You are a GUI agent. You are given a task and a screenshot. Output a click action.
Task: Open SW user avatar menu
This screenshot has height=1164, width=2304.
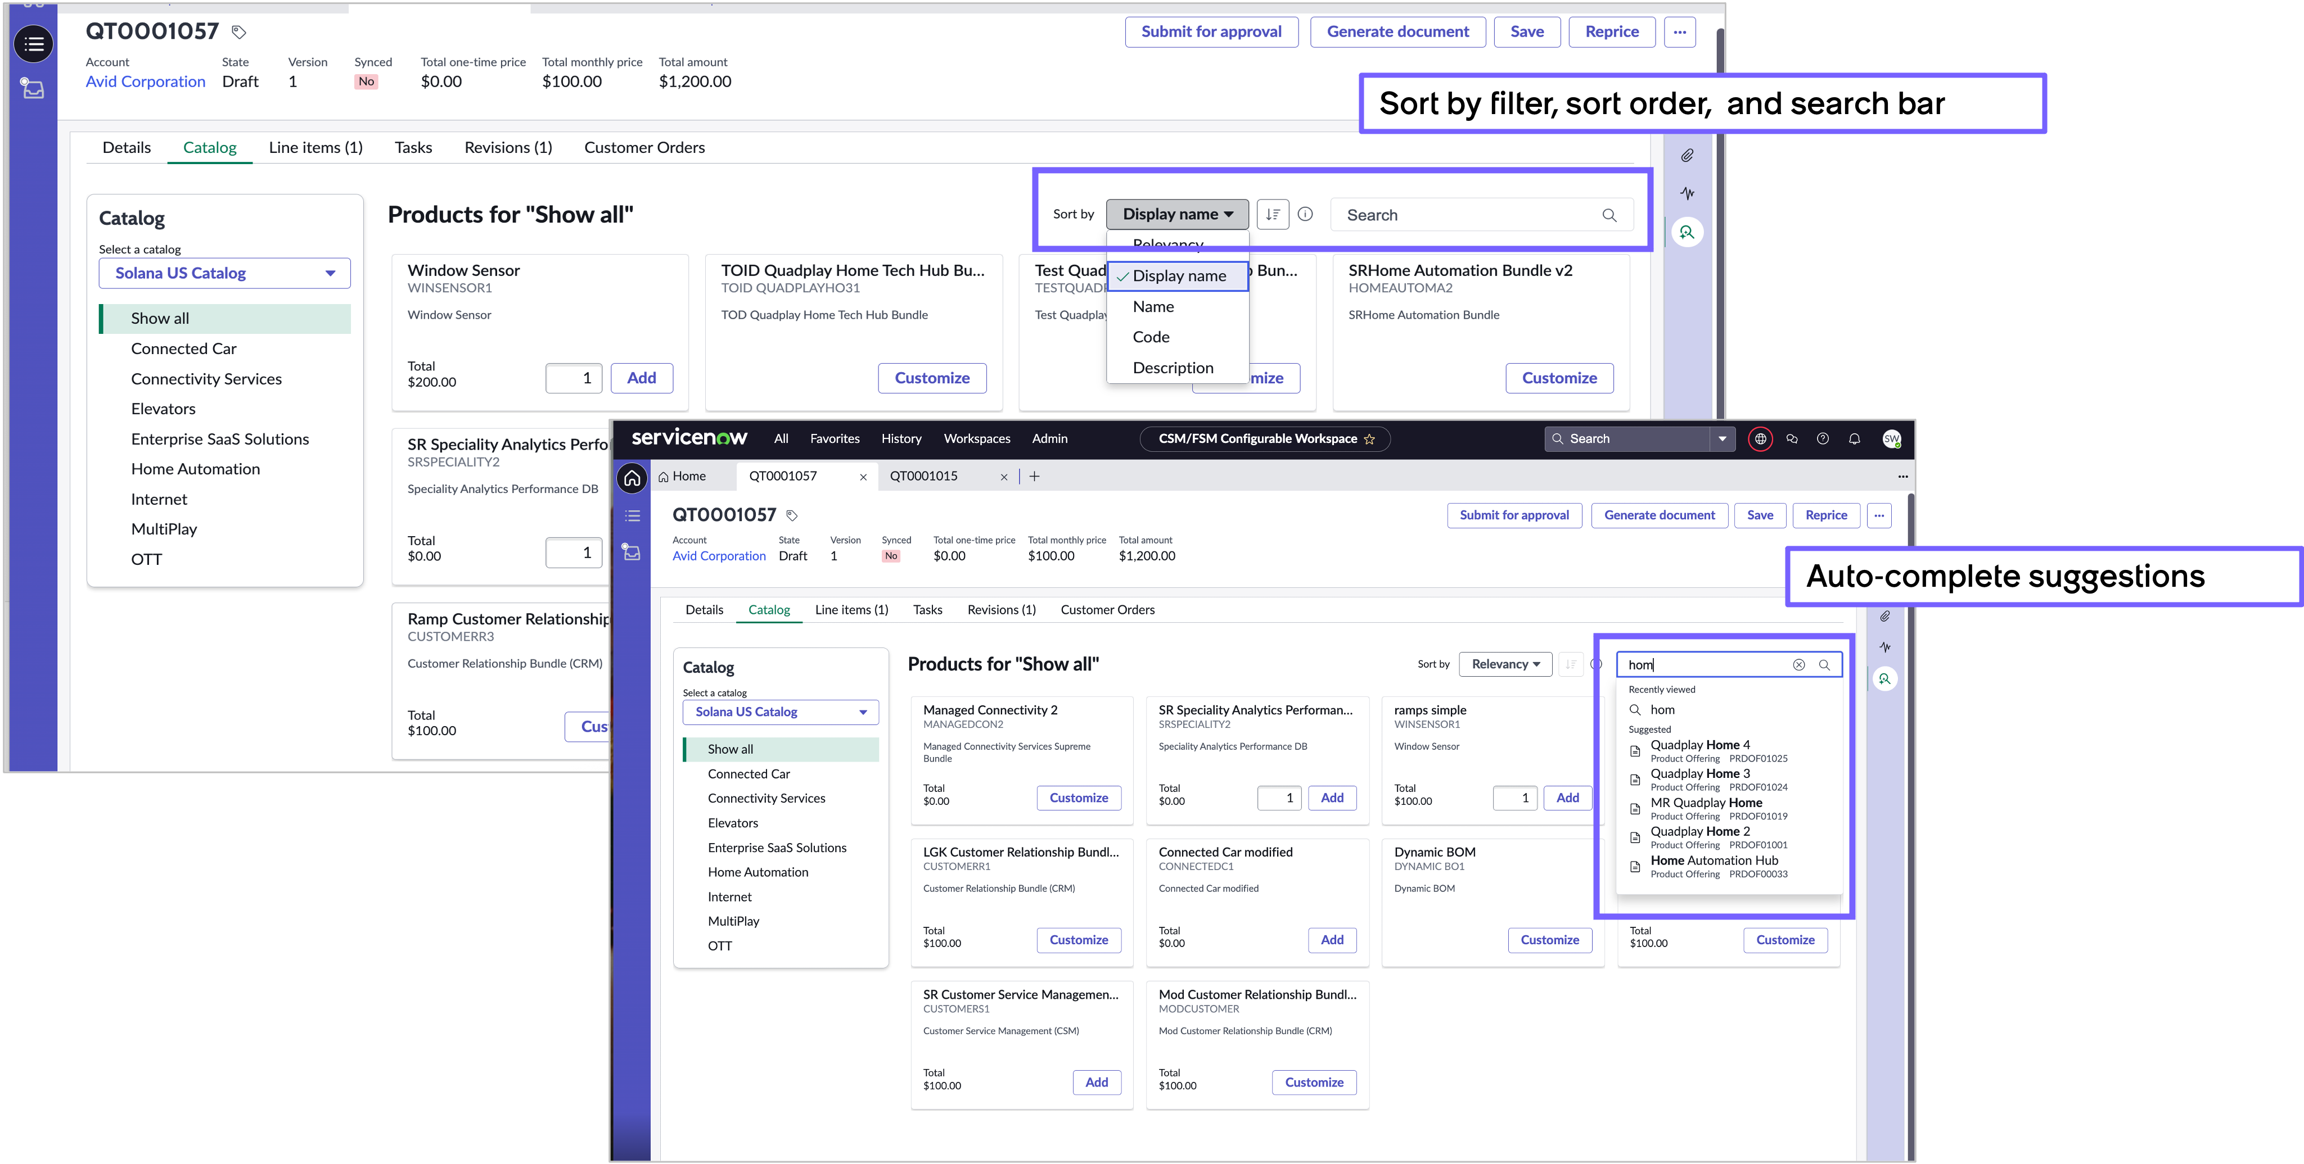click(1891, 439)
